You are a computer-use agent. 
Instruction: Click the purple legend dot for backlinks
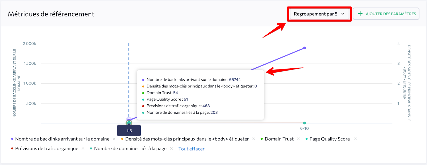click(12, 139)
